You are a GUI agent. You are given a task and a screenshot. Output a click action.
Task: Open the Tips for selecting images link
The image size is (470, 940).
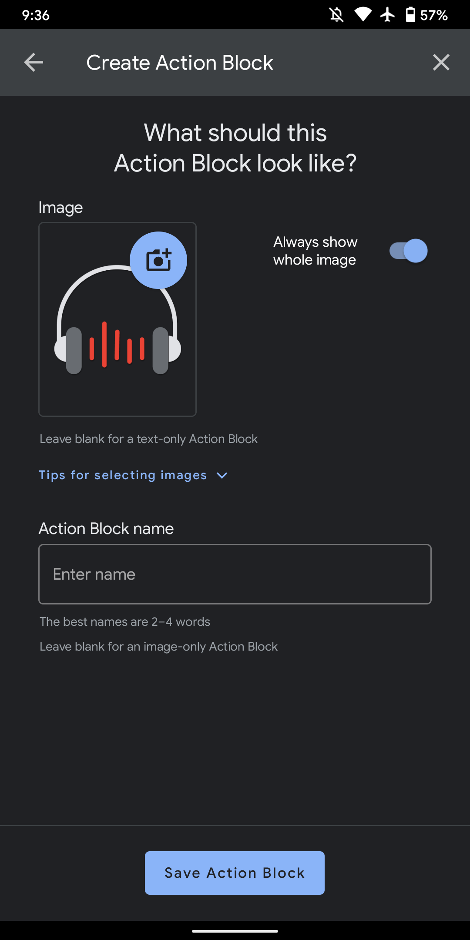click(x=122, y=475)
